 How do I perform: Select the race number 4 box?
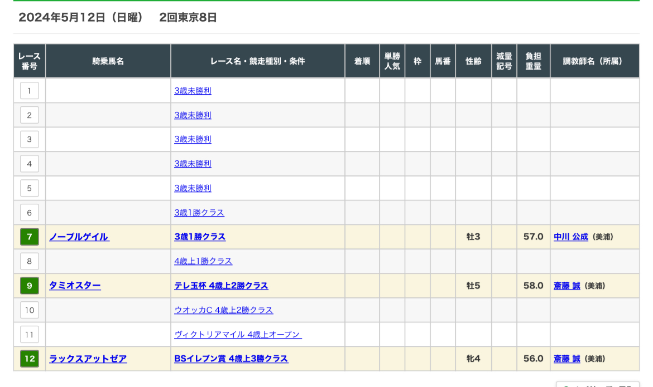point(30,164)
